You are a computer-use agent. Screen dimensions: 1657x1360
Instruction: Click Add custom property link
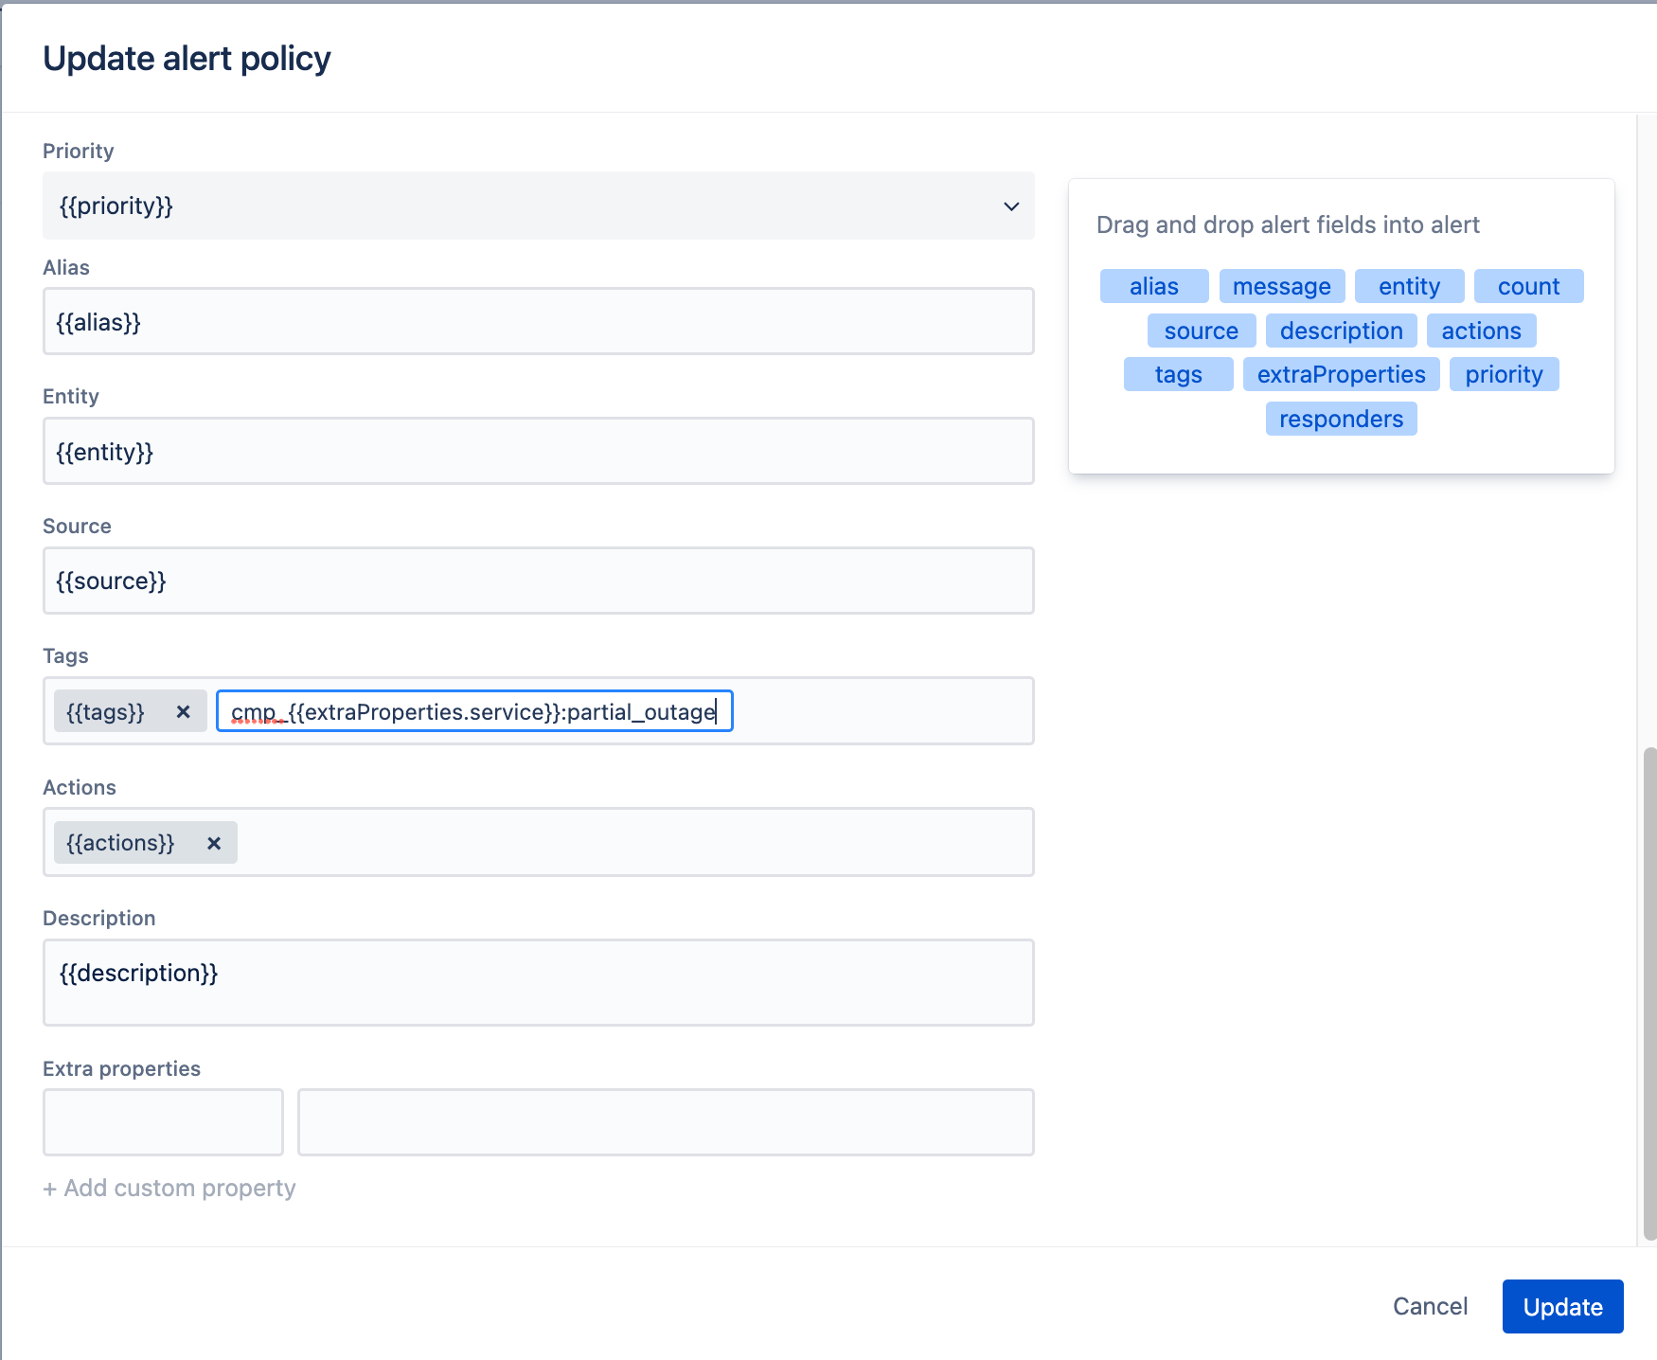click(169, 1187)
